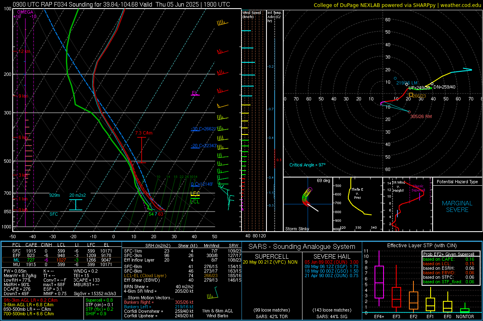Click the Supercell = 0.8 parameter
Screen dimensions: 483x321
coord(99,301)
